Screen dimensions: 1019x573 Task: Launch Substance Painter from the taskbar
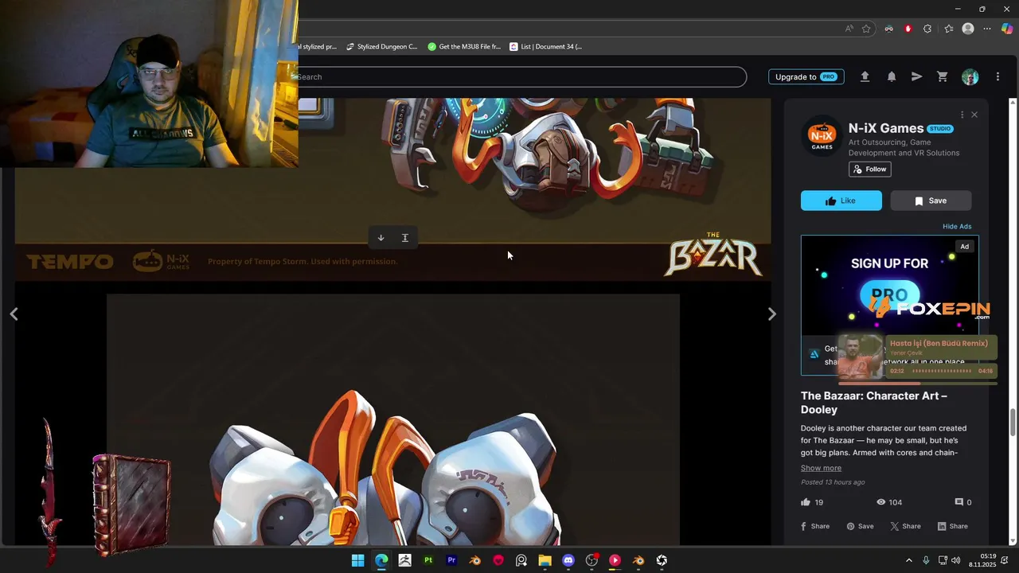pos(428,560)
